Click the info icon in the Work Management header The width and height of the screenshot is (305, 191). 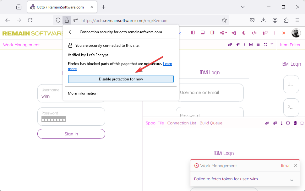[244, 45]
